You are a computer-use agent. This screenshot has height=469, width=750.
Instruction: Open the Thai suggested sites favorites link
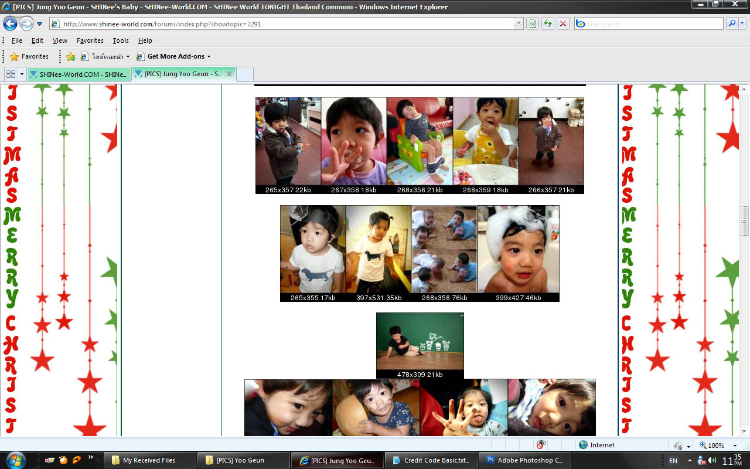(105, 56)
